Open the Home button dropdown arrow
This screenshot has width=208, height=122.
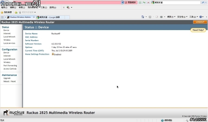[146, 17]
